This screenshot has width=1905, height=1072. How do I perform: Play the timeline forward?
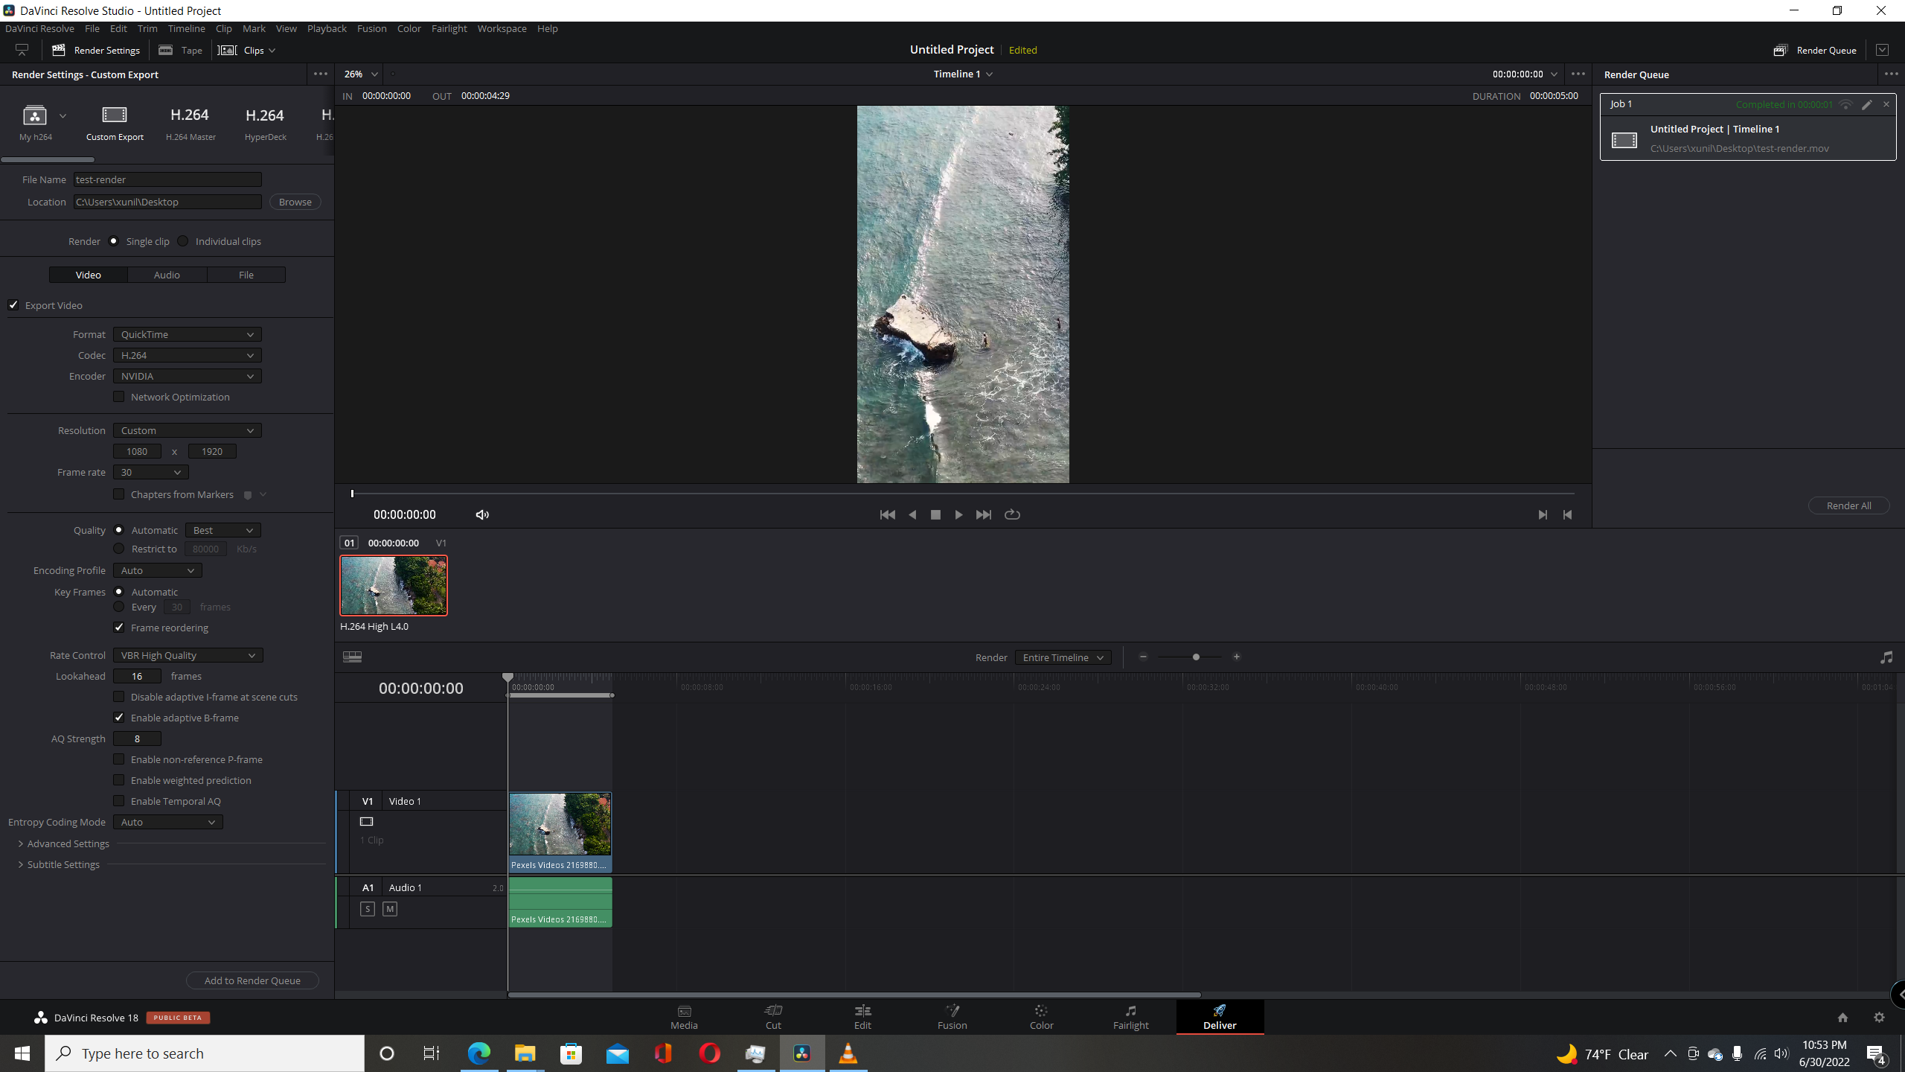(x=958, y=514)
